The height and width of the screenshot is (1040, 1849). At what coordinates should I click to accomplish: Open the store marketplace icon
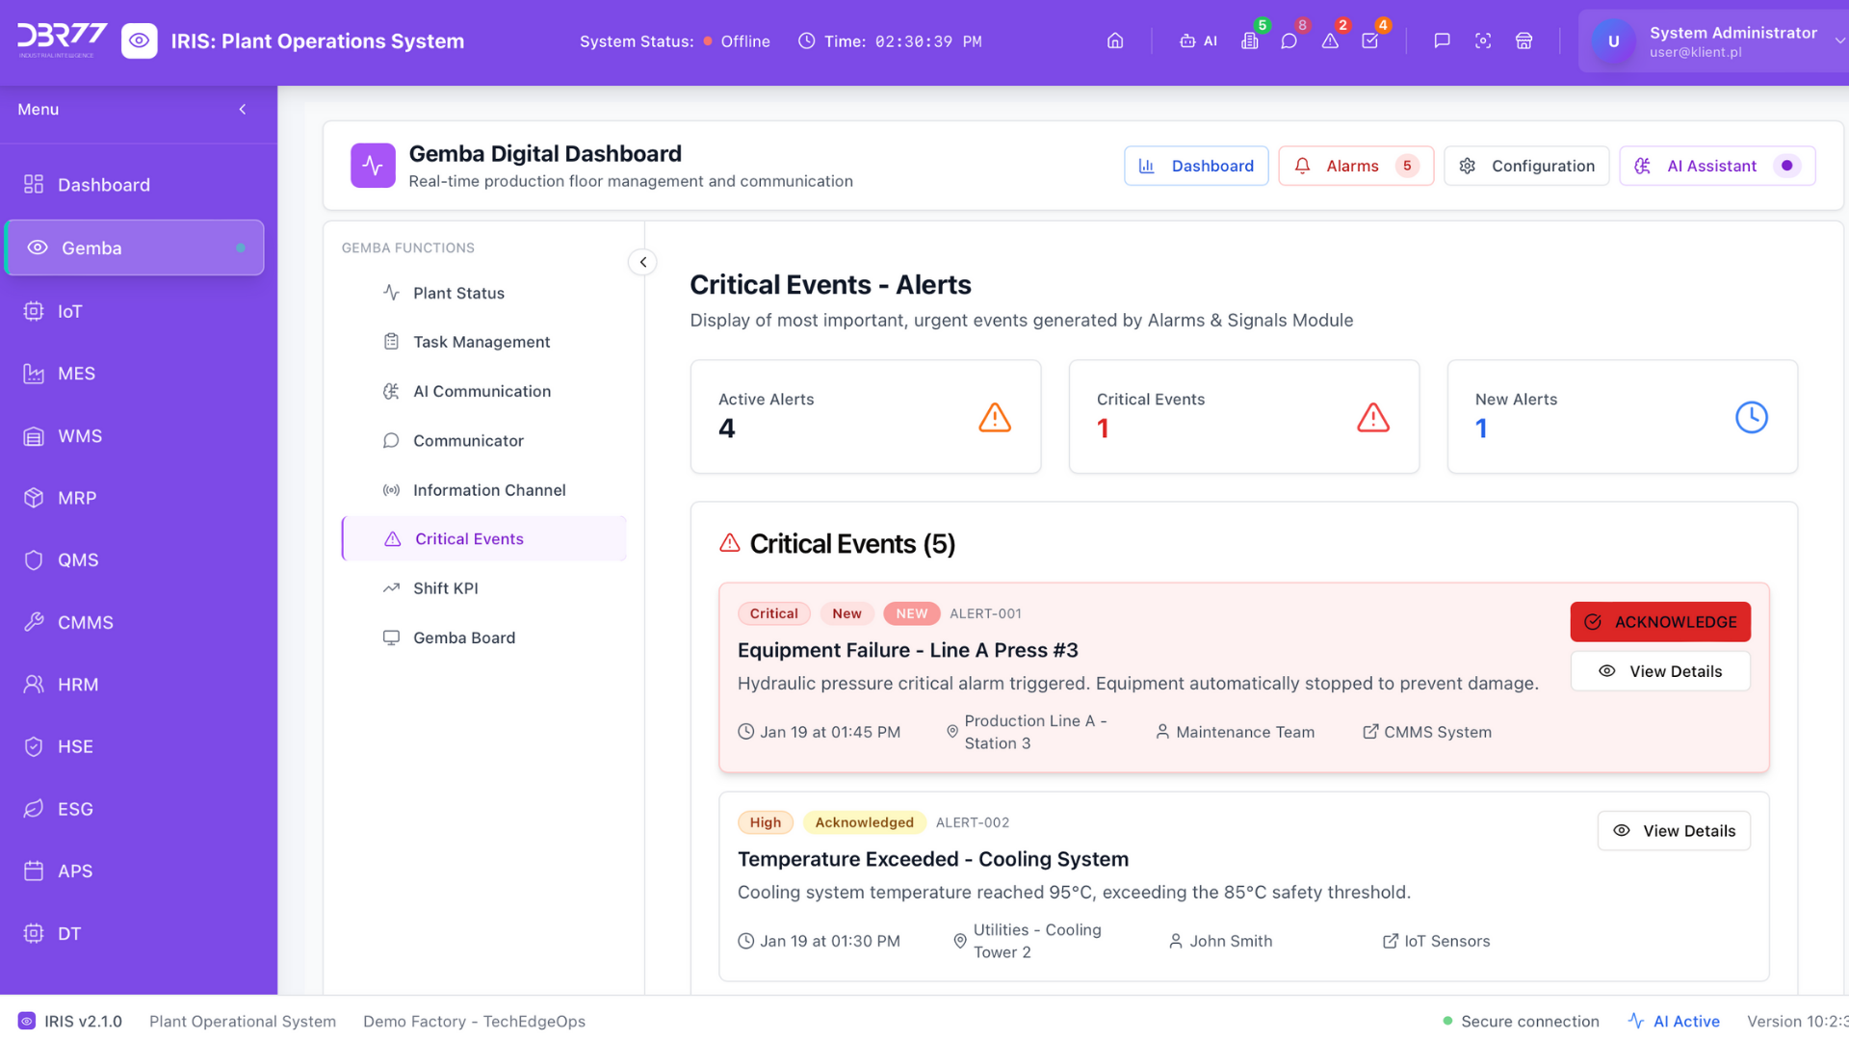(x=1523, y=41)
